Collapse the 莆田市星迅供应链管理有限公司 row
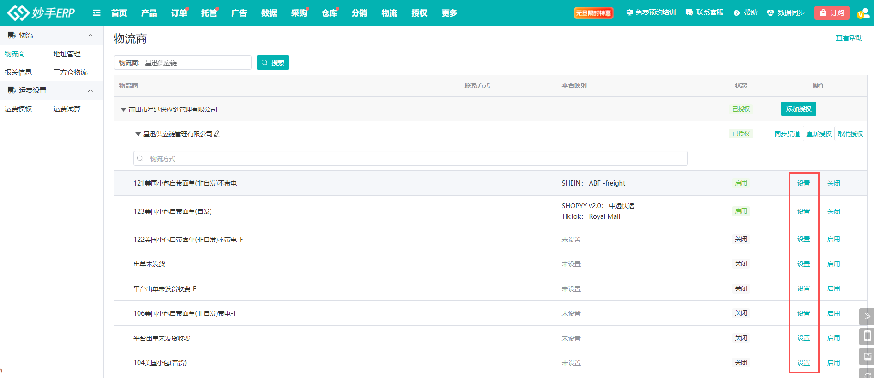The image size is (874, 378). [123, 109]
